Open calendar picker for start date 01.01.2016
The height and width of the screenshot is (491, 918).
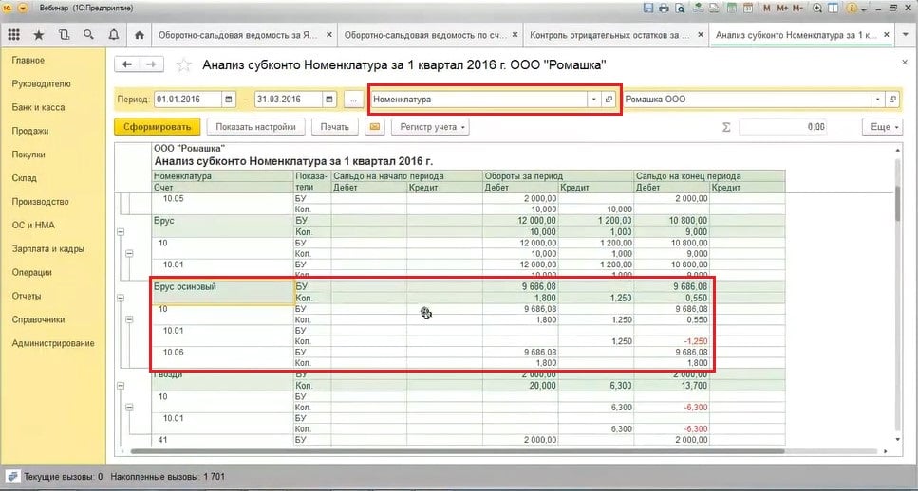229,99
